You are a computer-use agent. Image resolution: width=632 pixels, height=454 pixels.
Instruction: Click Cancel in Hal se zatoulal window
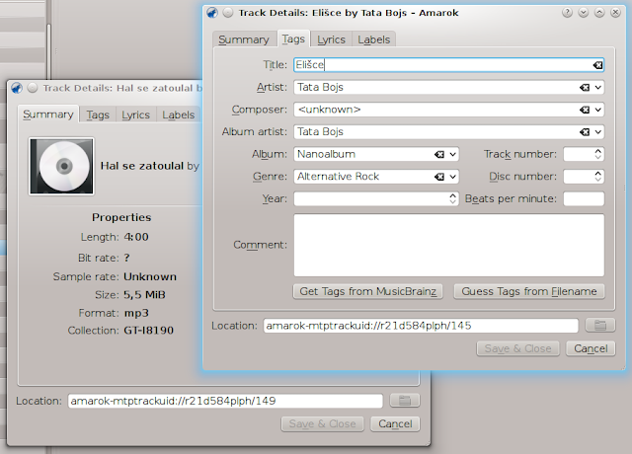click(x=395, y=423)
